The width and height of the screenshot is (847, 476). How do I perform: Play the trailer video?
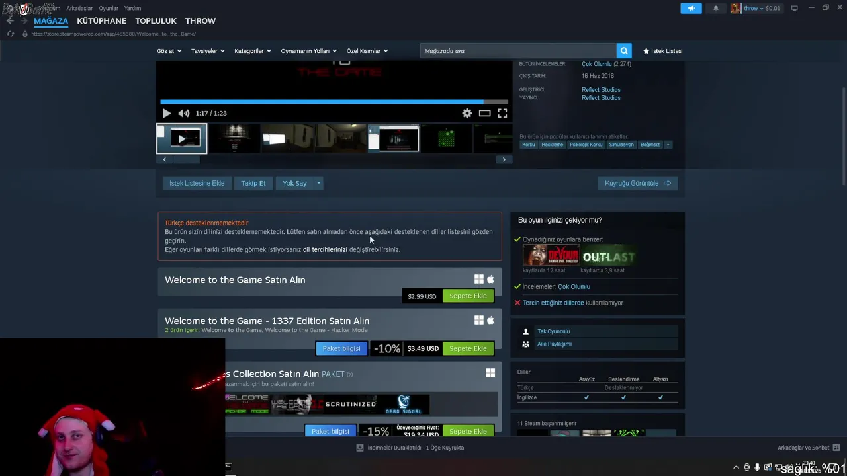pyautogui.click(x=166, y=113)
